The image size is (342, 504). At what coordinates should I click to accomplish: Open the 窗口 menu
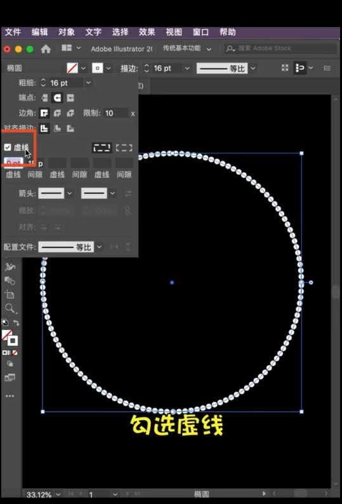coord(201,32)
